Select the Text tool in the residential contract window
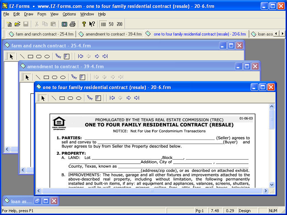 89,98
